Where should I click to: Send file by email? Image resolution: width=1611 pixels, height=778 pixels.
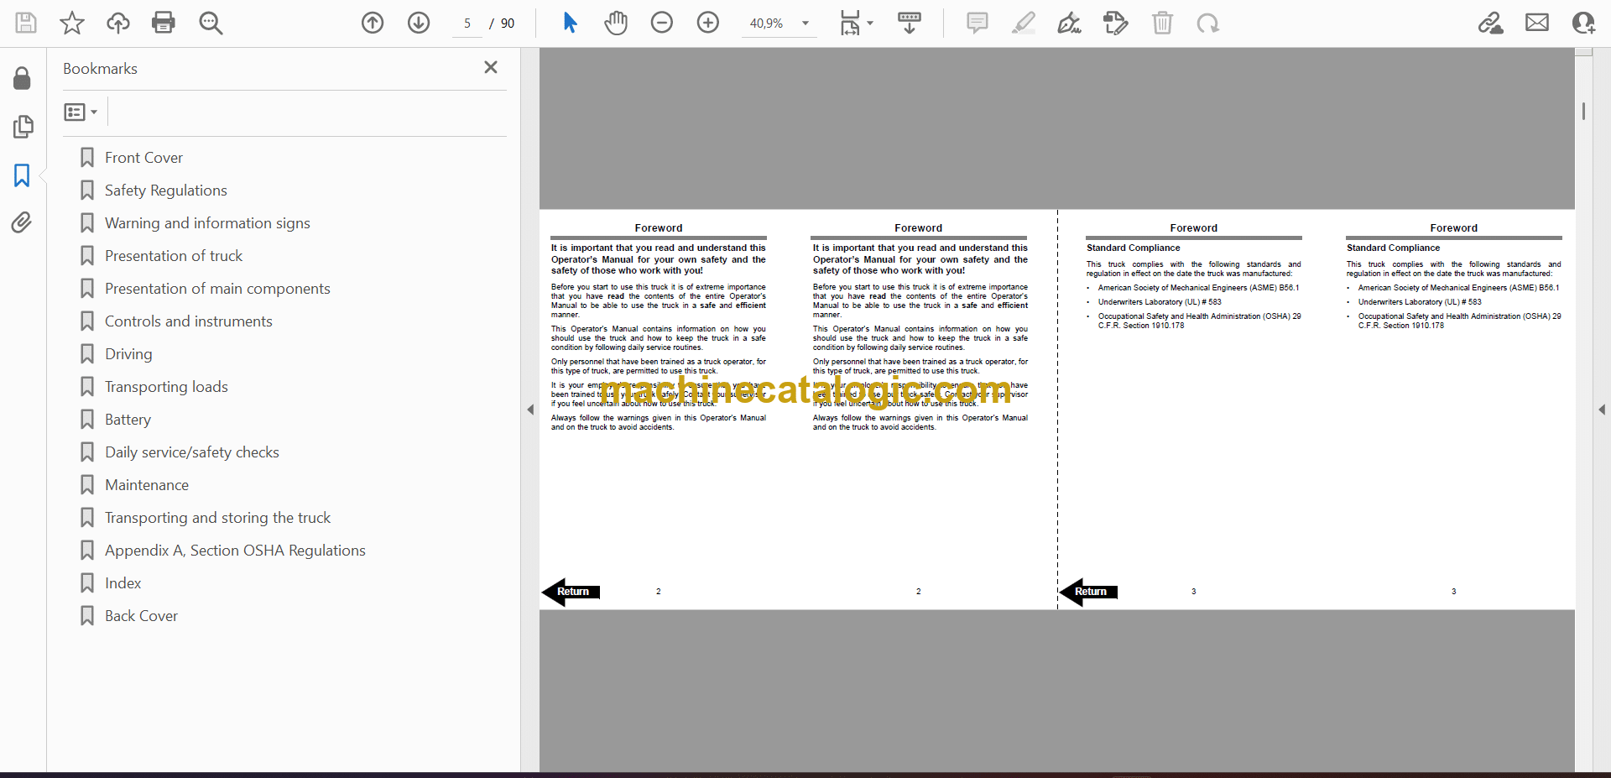[1537, 23]
